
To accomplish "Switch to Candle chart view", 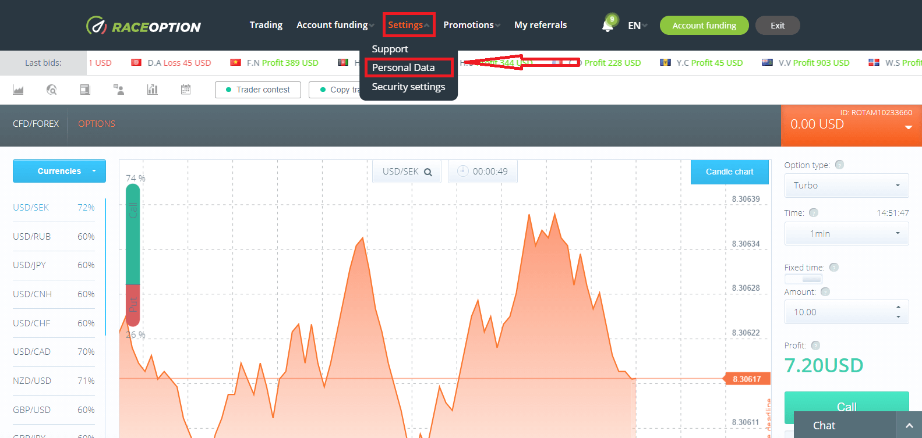I will pos(729,172).
